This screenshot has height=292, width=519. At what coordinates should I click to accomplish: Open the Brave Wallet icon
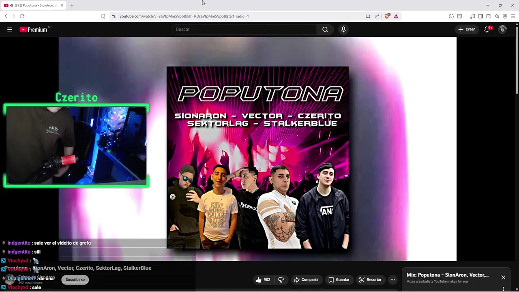tap(489, 16)
